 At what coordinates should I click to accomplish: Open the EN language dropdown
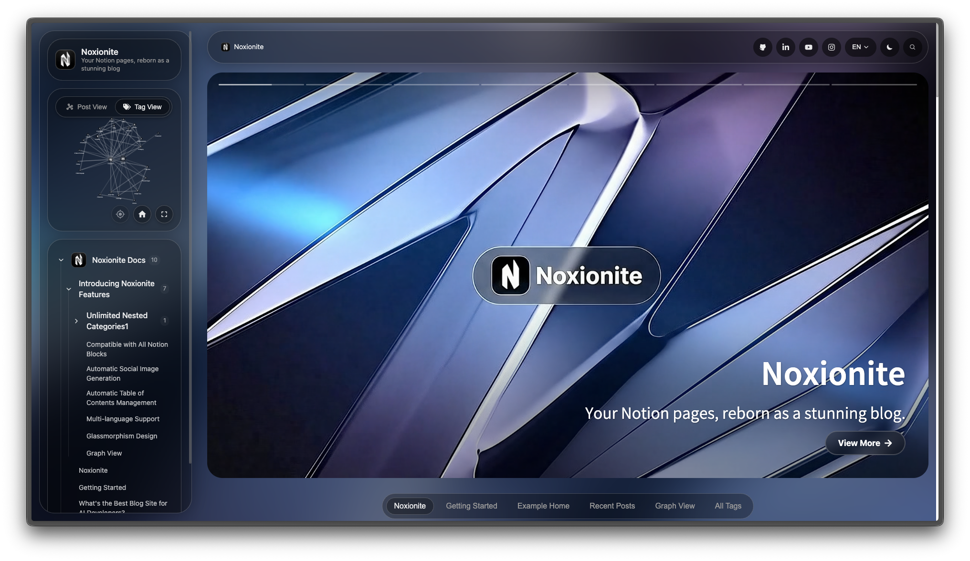pyautogui.click(x=860, y=47)
